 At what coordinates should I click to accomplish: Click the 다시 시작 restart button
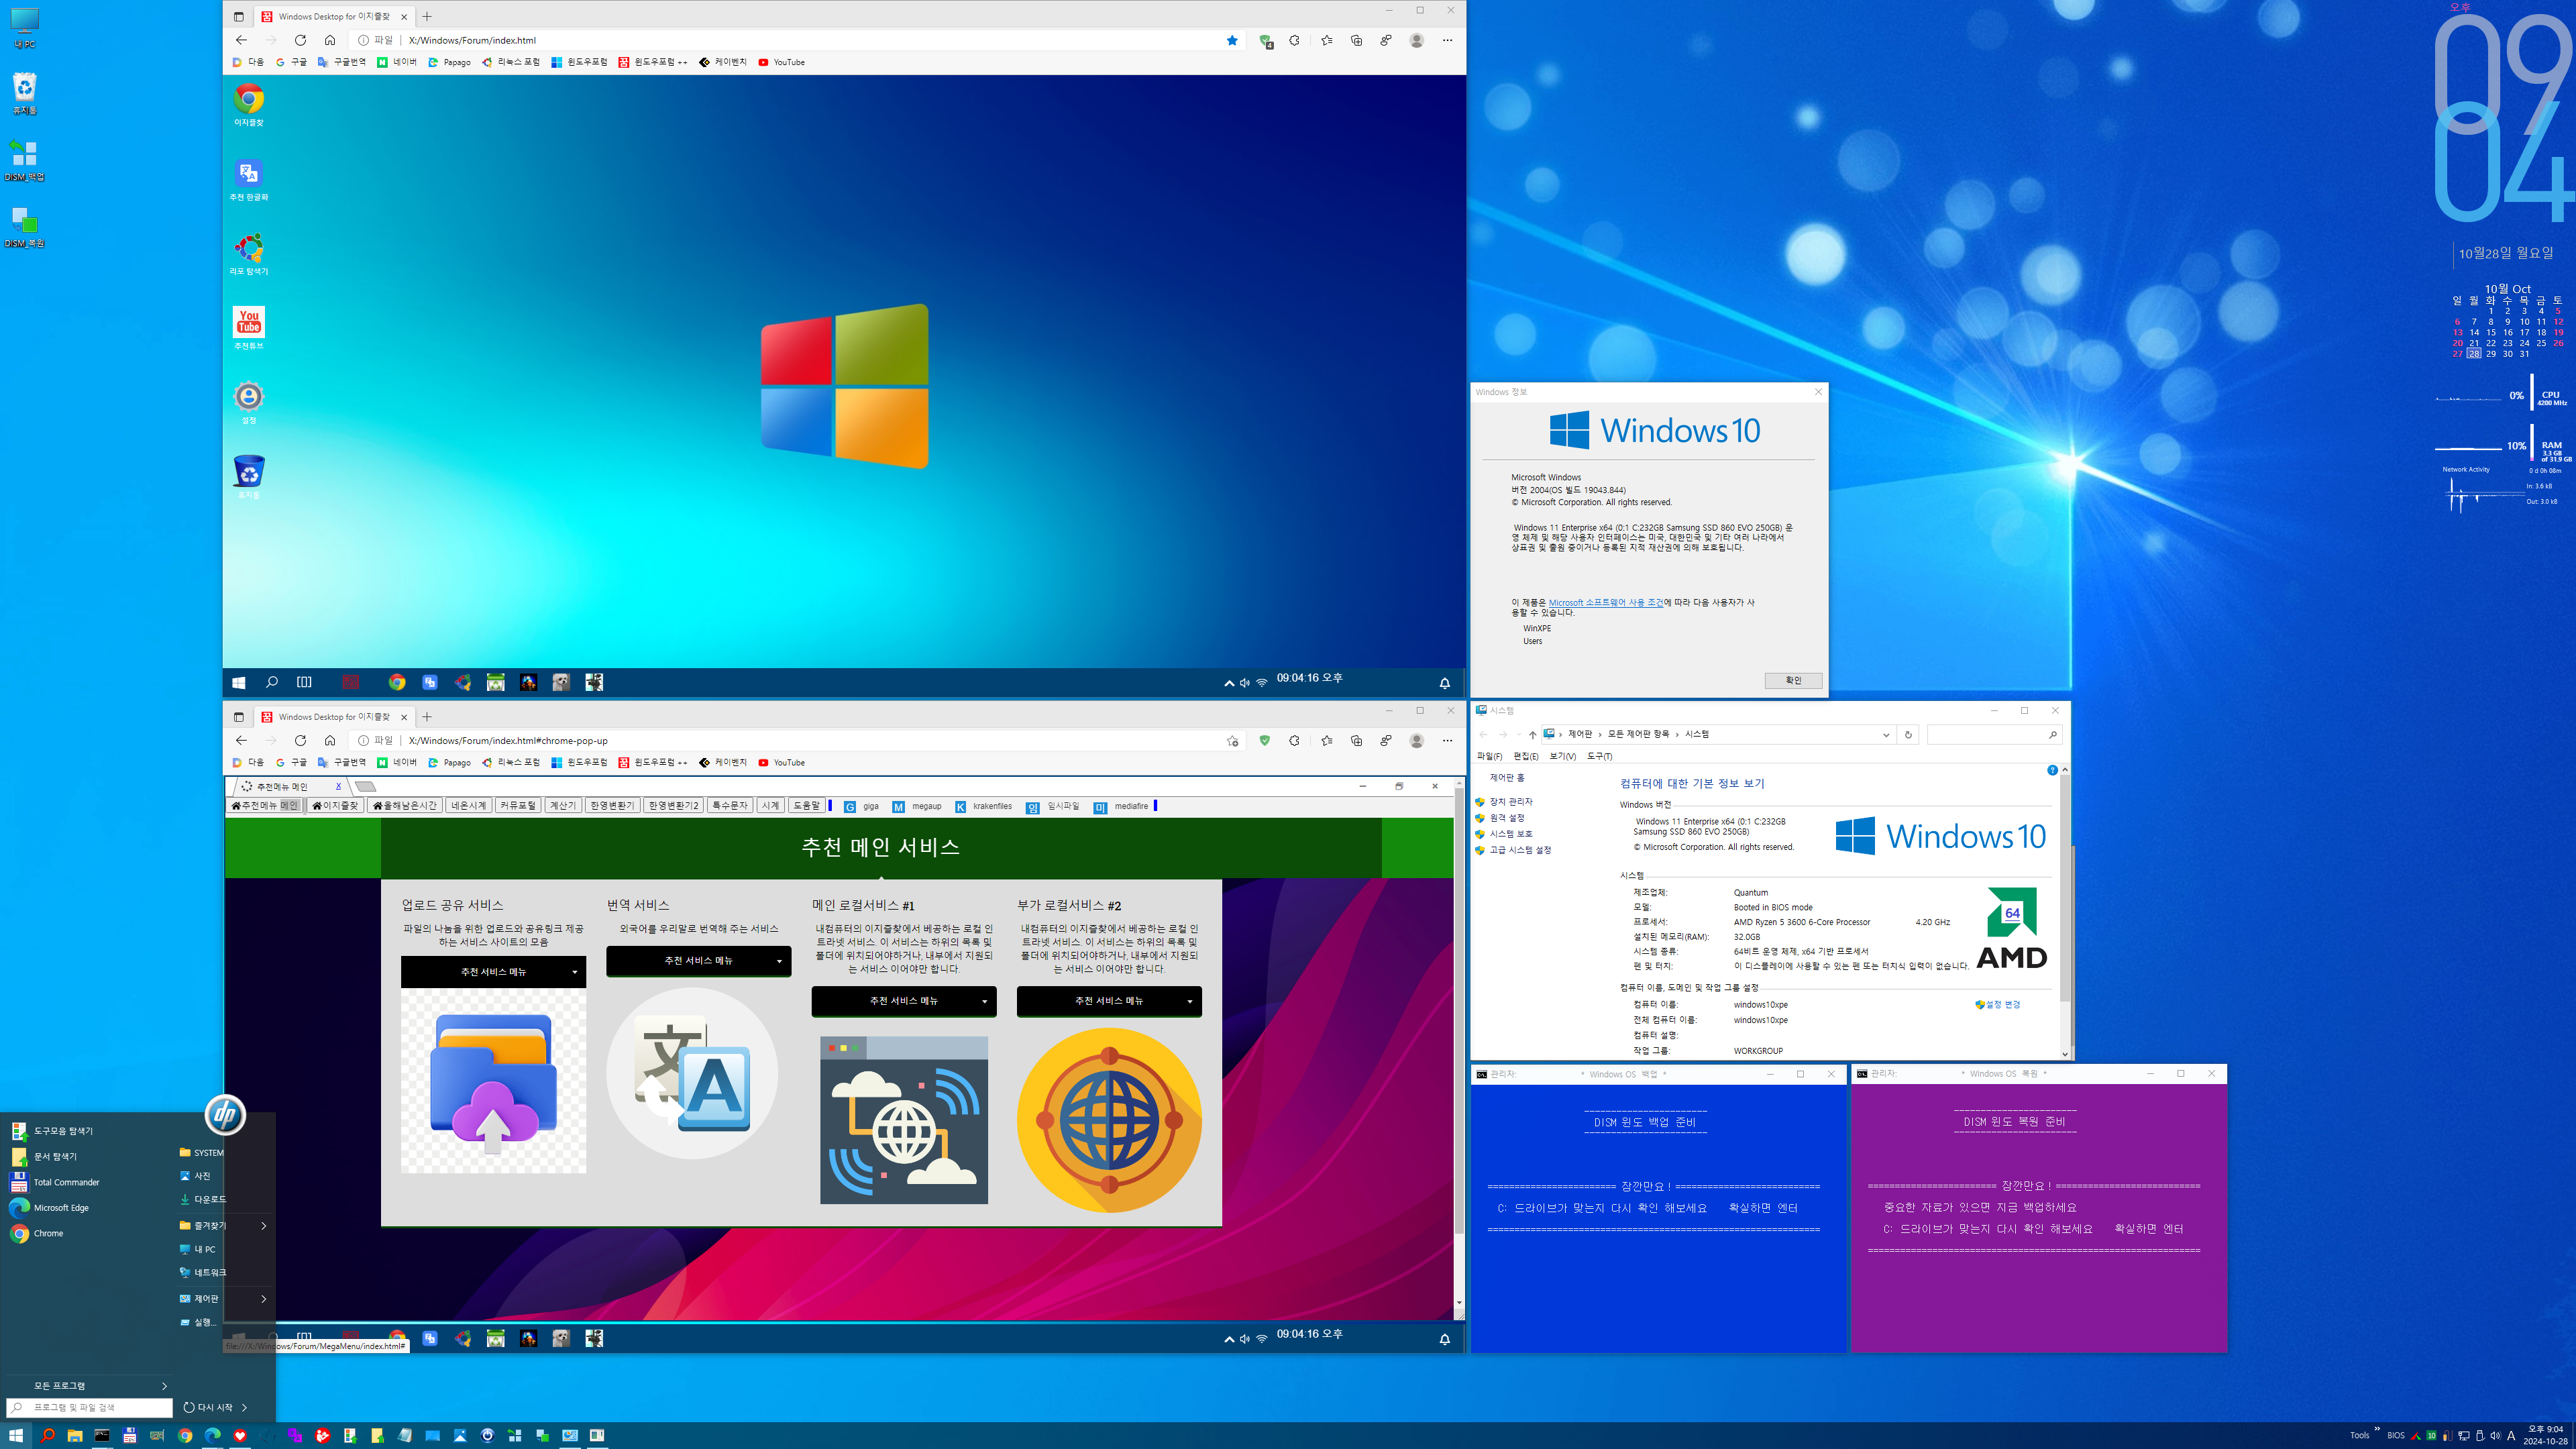pos(208,1407)
